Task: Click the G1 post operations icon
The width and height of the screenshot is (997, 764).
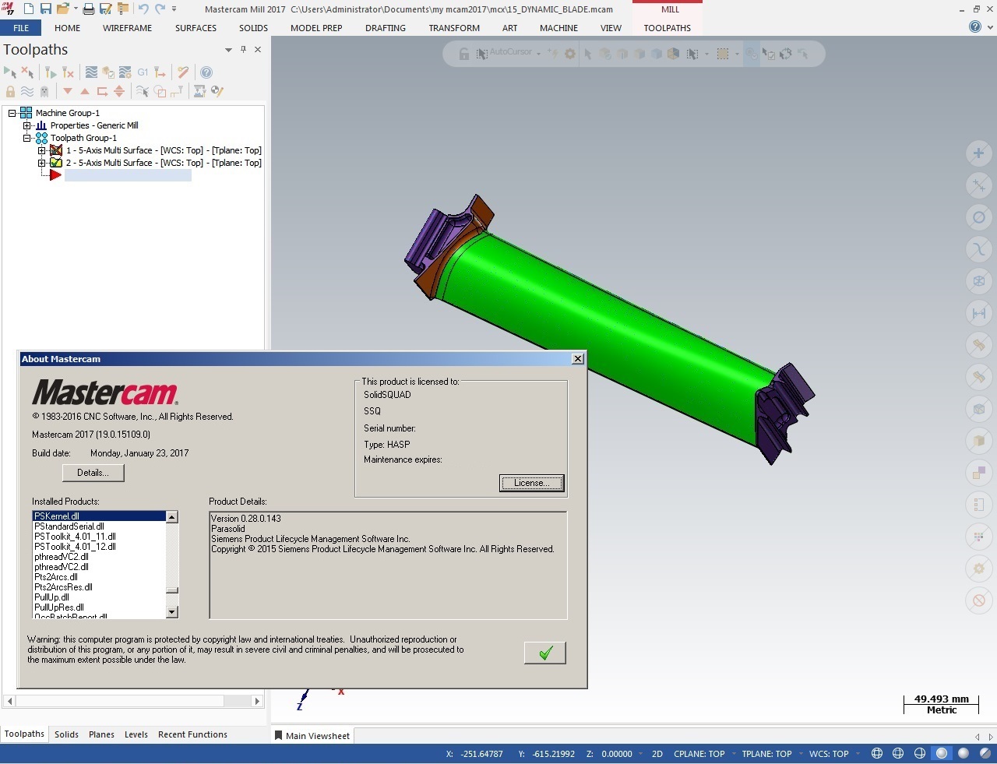Action: 143,72
